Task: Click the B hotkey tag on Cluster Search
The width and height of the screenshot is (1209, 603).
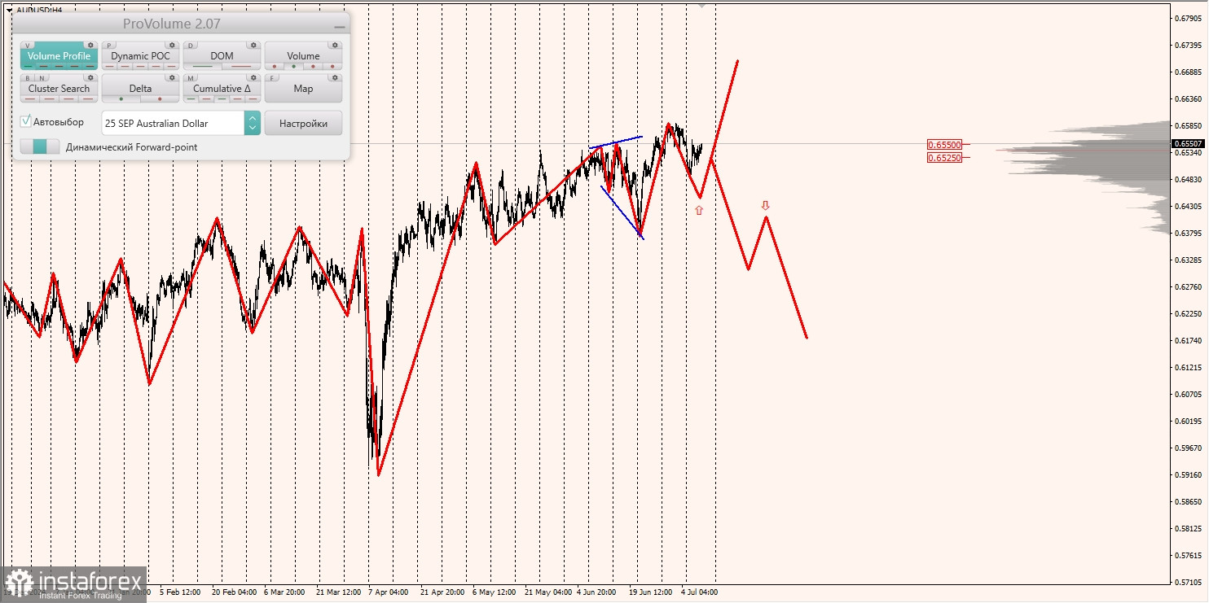Action: (27, 78)
